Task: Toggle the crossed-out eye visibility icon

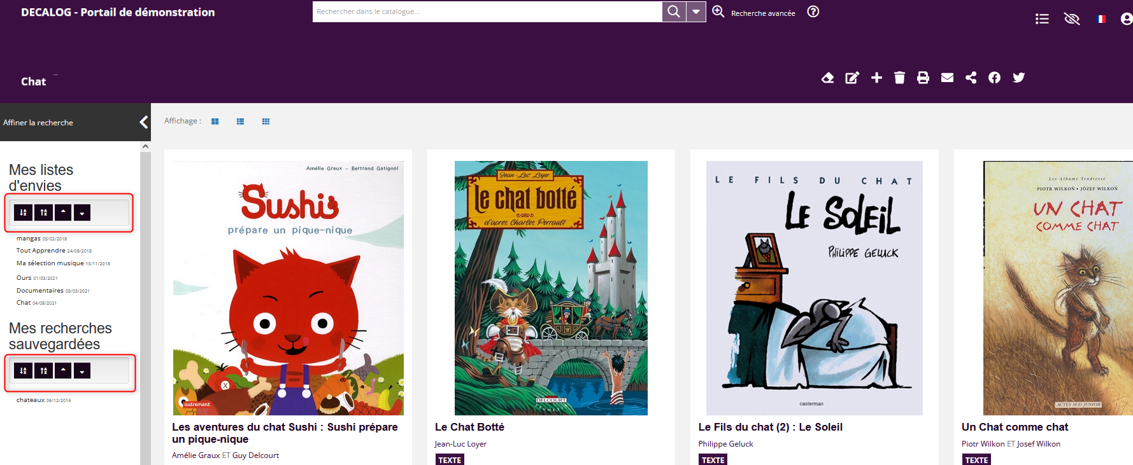Action: click(x=1072, y=19)
